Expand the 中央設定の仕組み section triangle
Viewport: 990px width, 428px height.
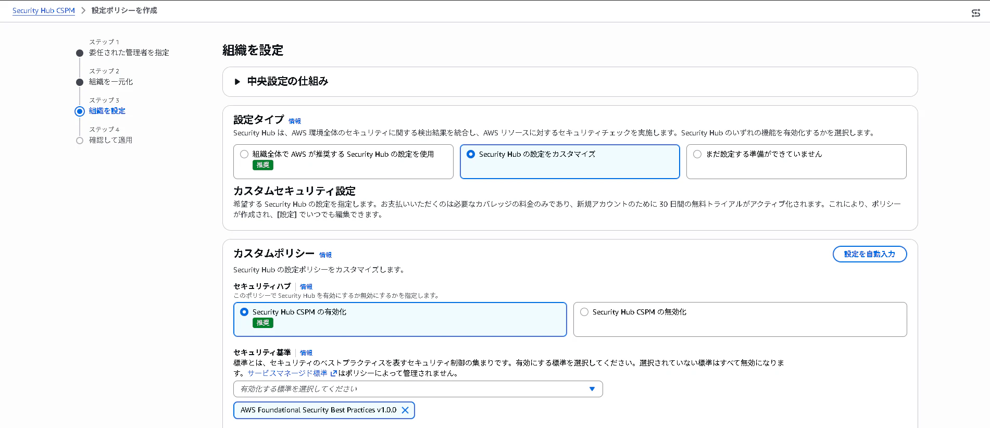[237, 82]
